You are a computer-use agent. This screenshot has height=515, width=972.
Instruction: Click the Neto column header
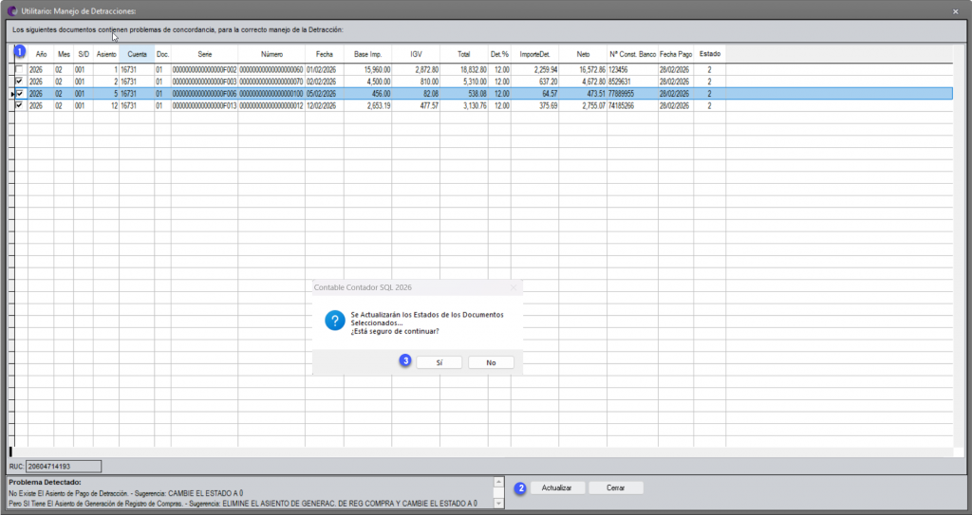click(x=584, y=54)
